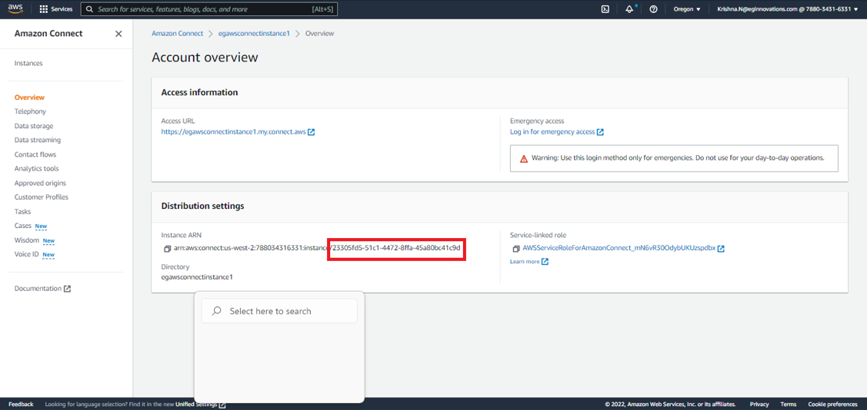Click external link icon next to Unified Settings

pyautogui.click(x=222, y=405)
